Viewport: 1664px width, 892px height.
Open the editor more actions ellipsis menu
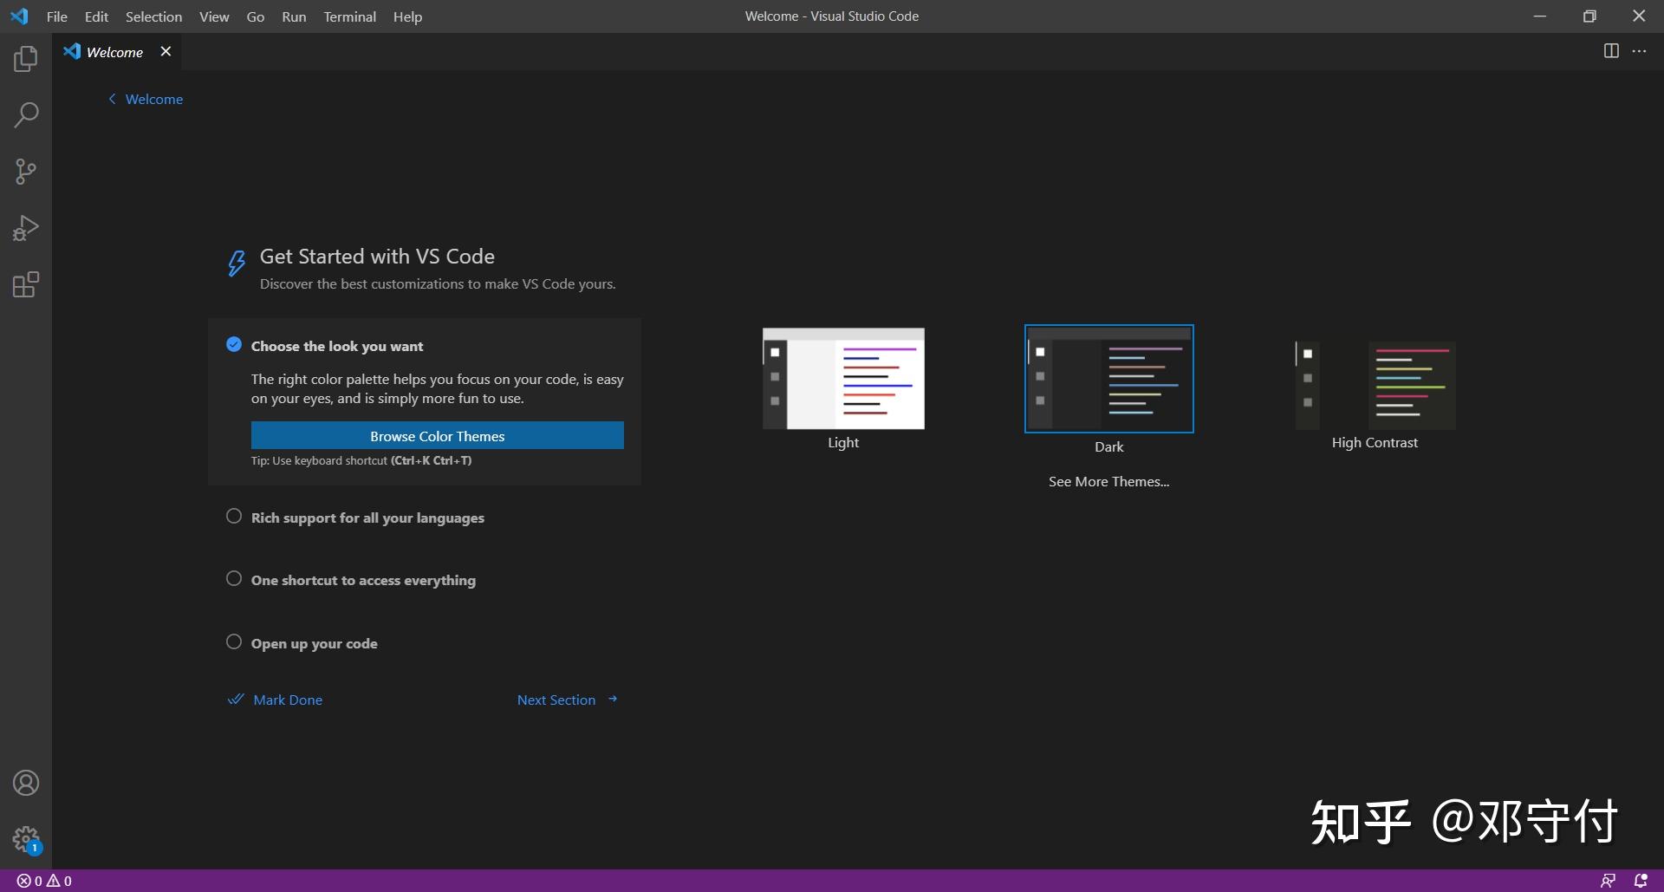[x=1641, y=51]
